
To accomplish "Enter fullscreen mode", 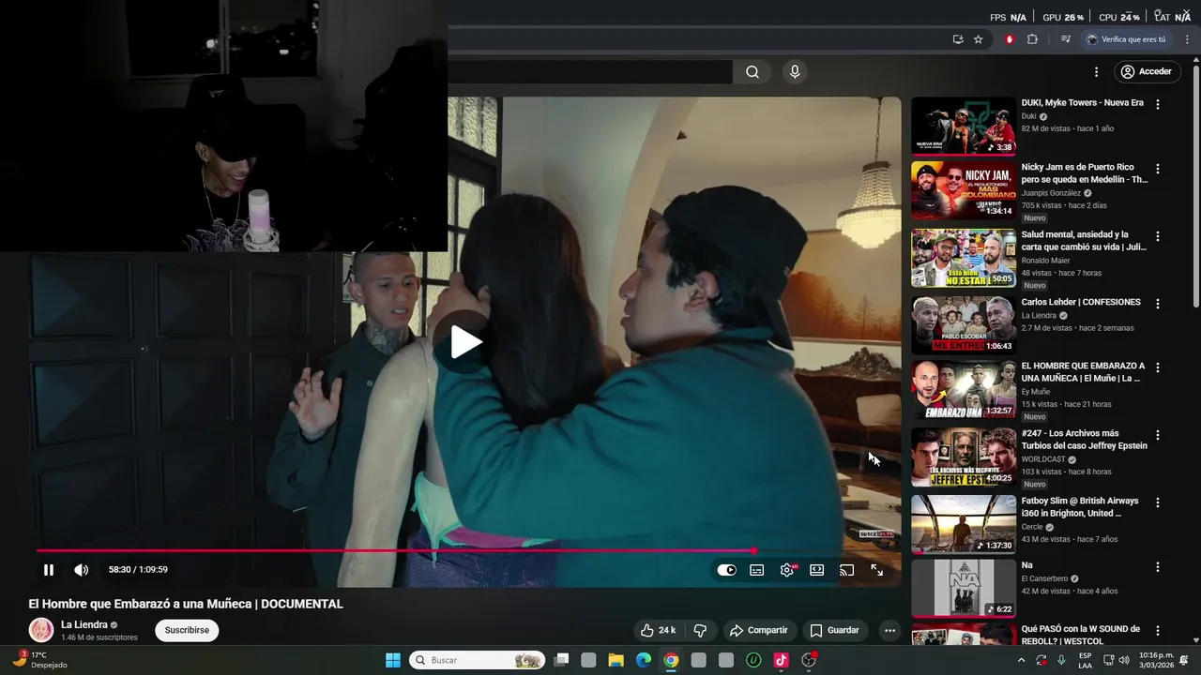I will [x=876, y=570].
